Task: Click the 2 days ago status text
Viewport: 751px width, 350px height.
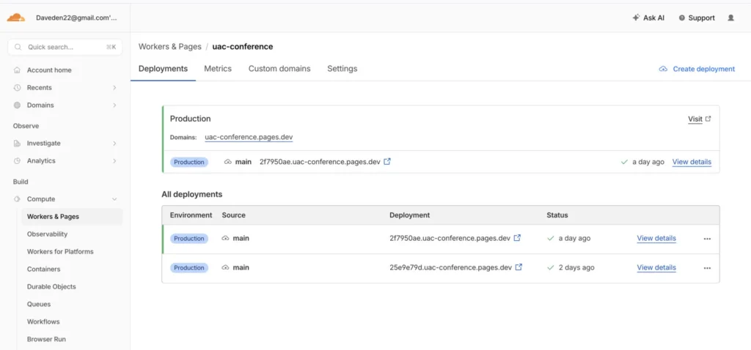Action: [576, 268]
